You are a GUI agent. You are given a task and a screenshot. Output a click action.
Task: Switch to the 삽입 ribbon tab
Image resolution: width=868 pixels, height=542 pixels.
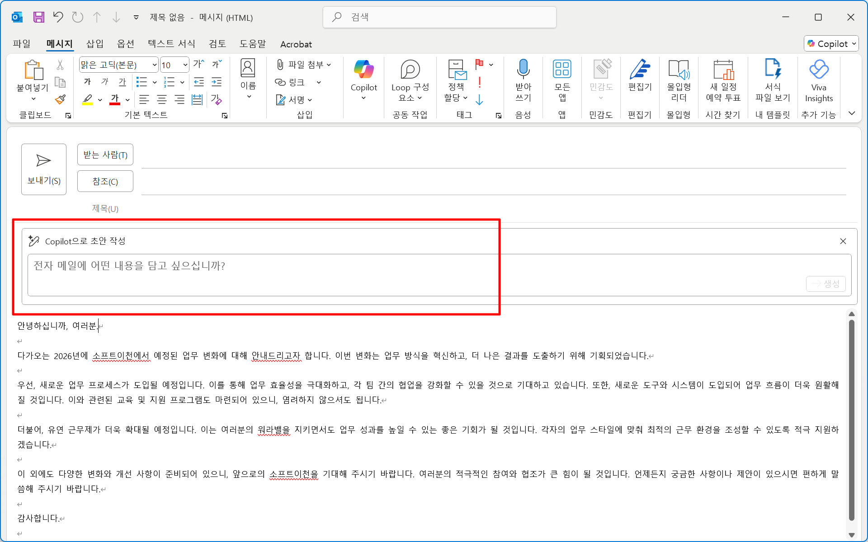point(95,44)
